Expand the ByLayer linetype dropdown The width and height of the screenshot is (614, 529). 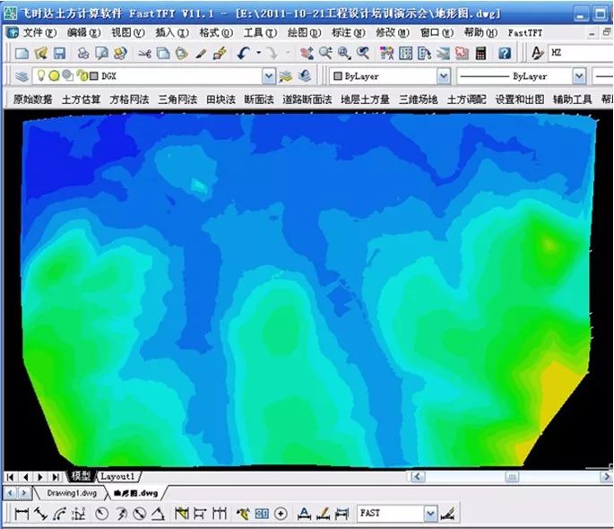click(579, 76)
